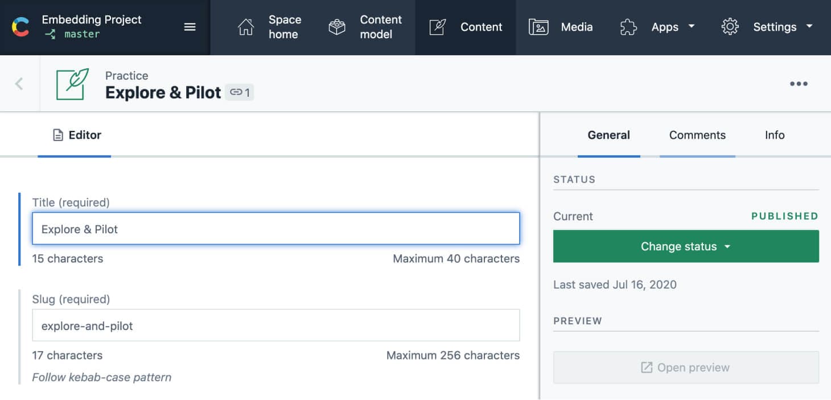Image resolution: width=831 pixels, height=400 pixels.
Task: Click the Open preview button
Action: (685, 367)
